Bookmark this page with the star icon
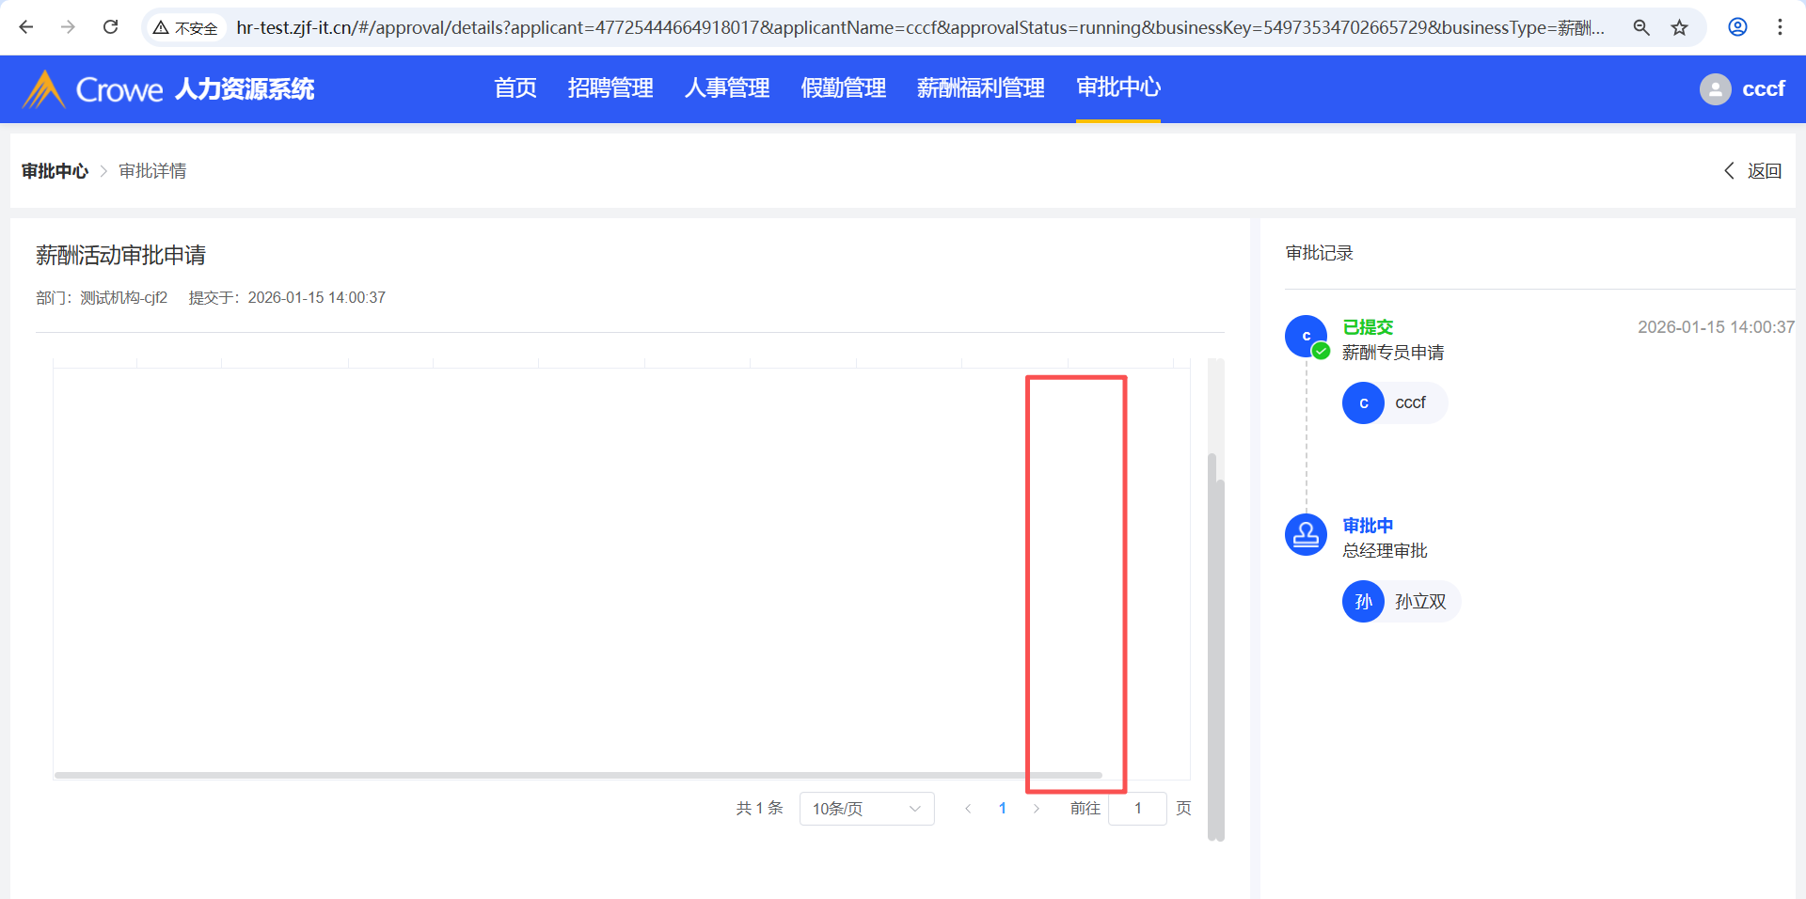The image size is (1806, 899). click(1680, 27)
